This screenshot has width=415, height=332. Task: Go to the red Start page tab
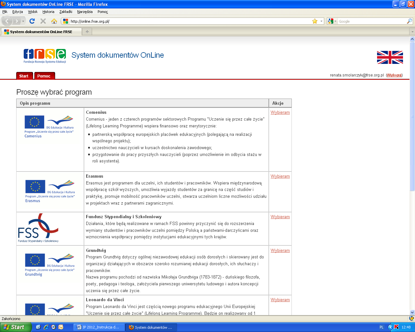pyautogui.click(x=24, y=76)
